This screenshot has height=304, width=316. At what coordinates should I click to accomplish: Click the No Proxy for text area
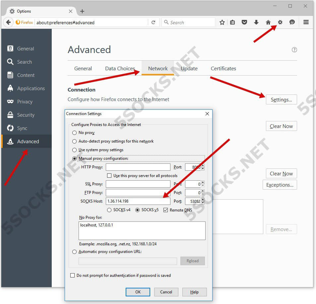(x=142, y=231)
